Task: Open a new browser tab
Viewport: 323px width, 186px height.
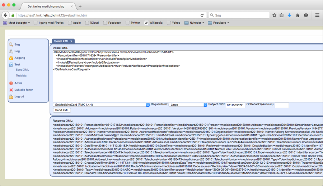Action: 80,6
